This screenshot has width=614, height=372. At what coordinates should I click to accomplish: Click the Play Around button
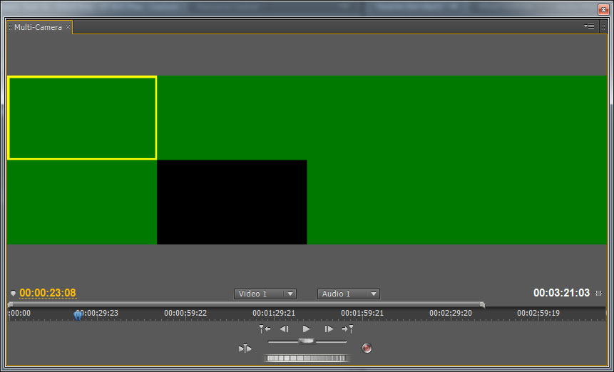tap(245, 348)
